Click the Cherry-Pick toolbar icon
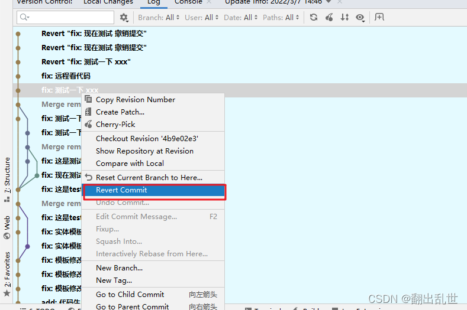Viewport: 467px width, 310px height. [329, 17]
